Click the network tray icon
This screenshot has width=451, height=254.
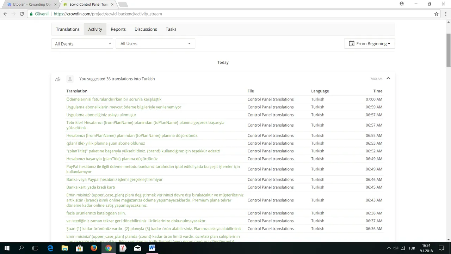coord(403,248)
